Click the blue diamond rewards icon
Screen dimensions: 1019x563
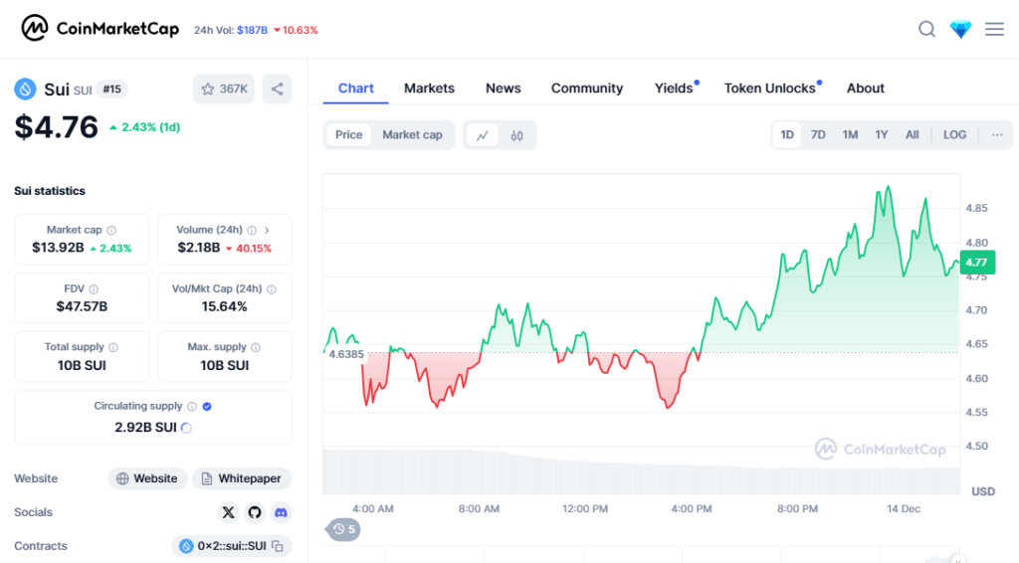[x=960, y=29]
